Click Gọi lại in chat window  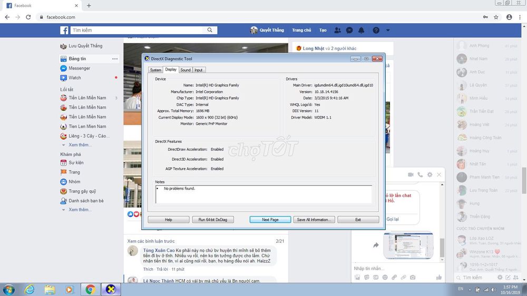[393, 219]
